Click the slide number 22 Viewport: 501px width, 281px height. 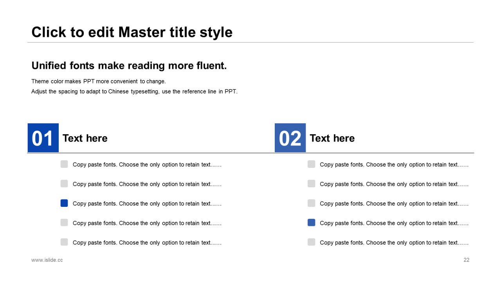coord(466,260)
